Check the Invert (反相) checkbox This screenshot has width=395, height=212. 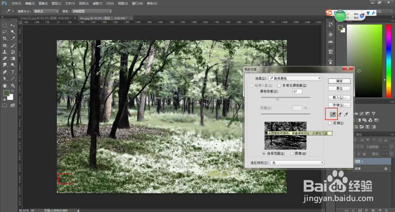(x=330, y=123)
